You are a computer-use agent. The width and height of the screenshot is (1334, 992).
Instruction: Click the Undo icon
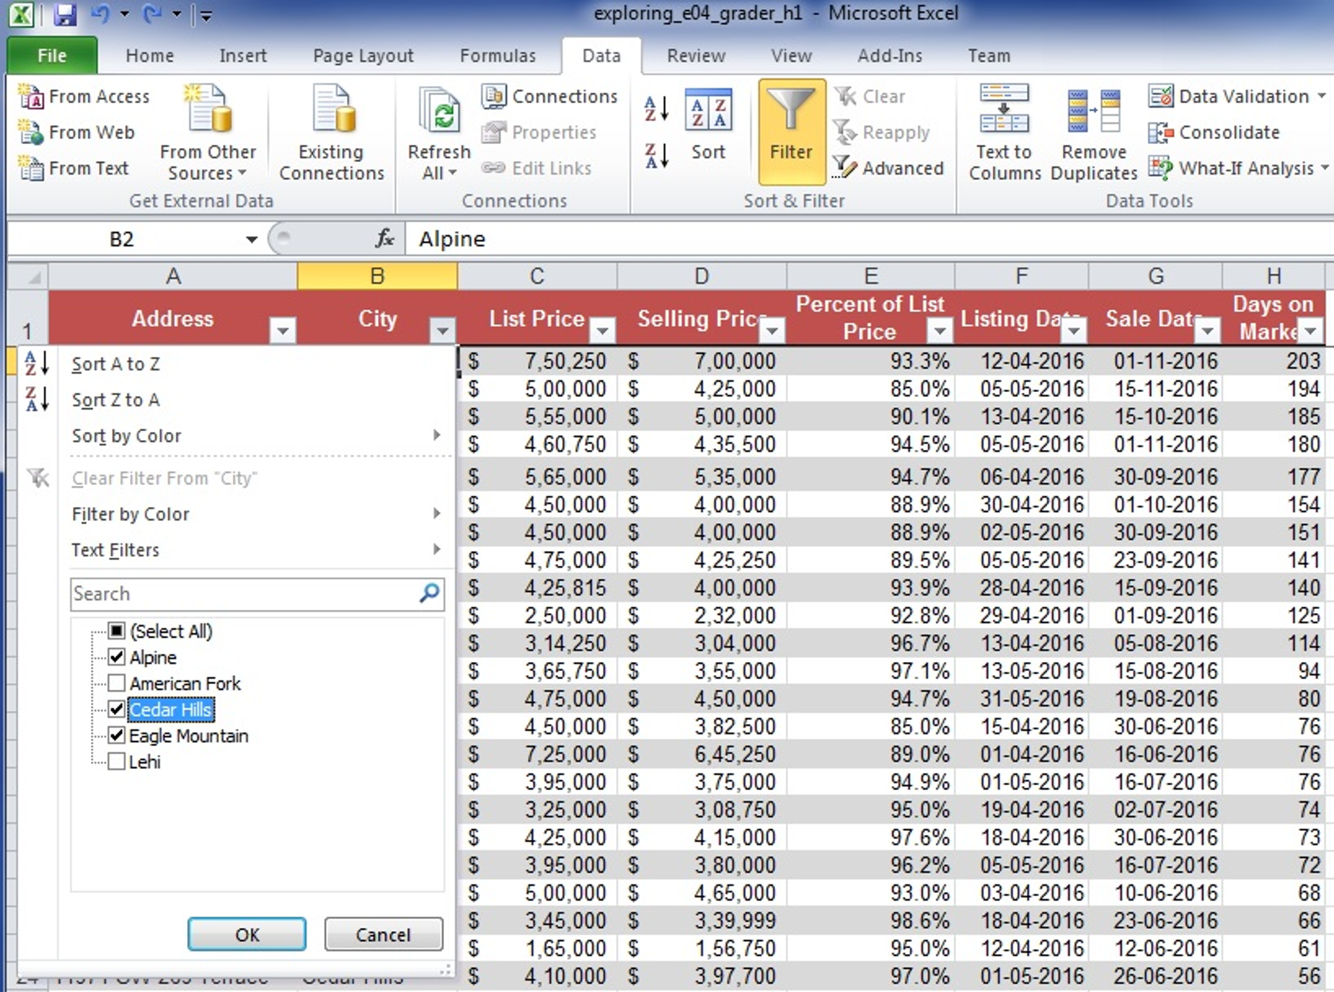tap(100, 14)
